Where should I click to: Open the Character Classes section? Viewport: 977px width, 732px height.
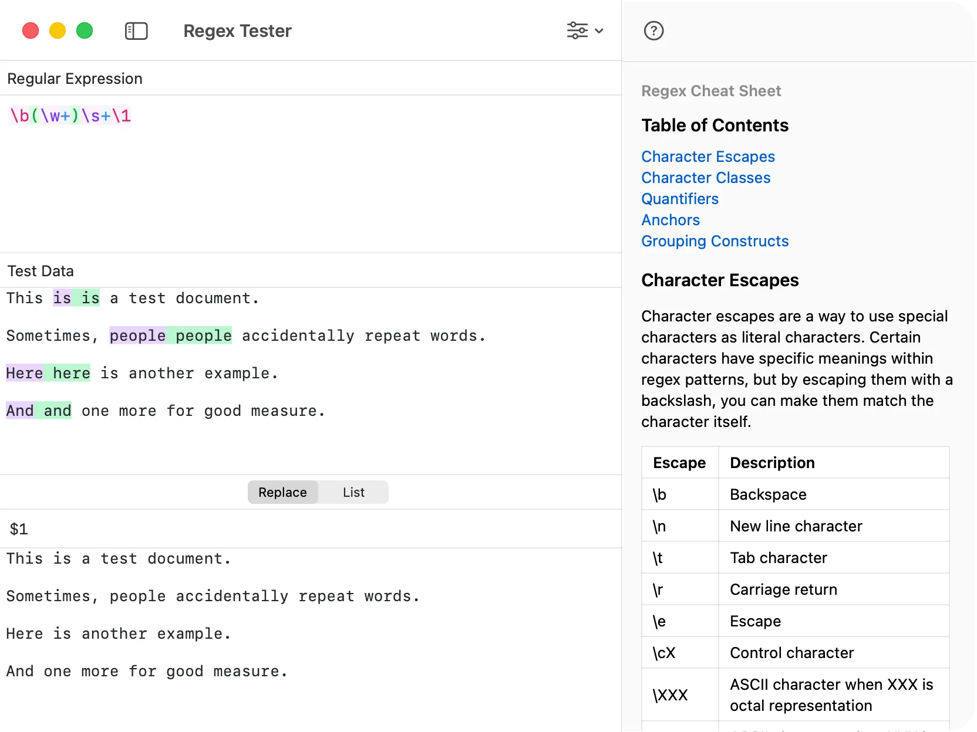point(706,178)
